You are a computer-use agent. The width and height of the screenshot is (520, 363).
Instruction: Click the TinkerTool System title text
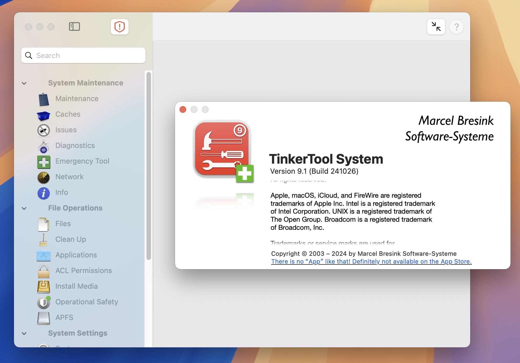[326, 159]
